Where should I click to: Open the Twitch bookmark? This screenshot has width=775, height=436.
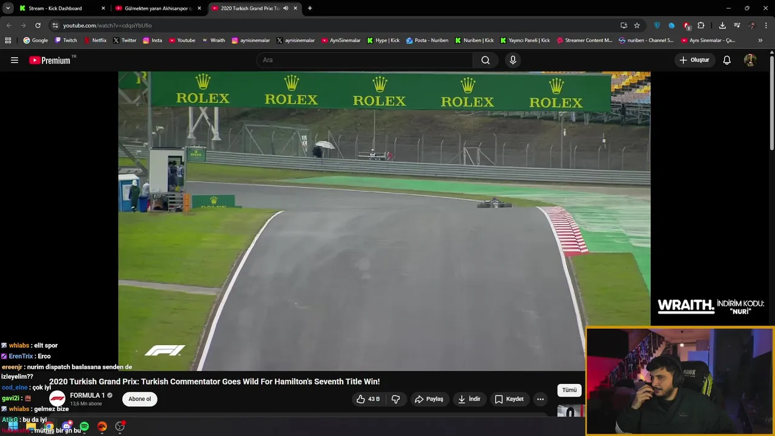(66, 41)
